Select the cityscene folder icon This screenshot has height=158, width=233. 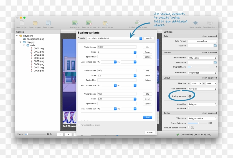(21, 36)
